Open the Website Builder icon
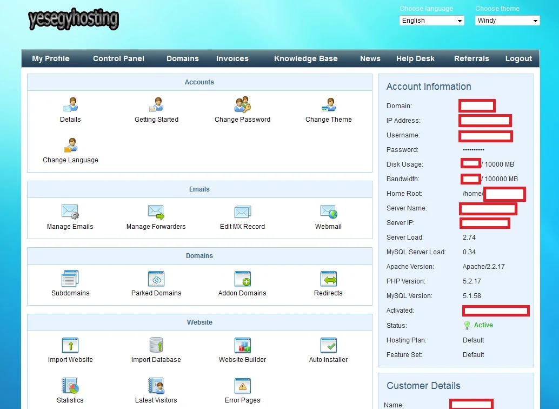This screenshot has width=559, height=409. (x=242, y=345)
